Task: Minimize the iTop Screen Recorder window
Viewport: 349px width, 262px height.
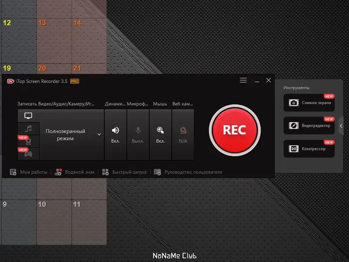Action: pyautogui.click(x=257, y=82)
